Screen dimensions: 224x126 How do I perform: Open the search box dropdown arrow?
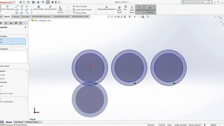(211, 2)
